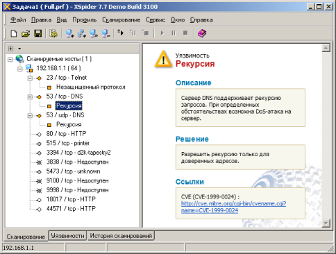Click the description pane scroll-up arrow
The width and height of the screenshot is (336, 254).
pyautogui.click(x=326, y=48)
